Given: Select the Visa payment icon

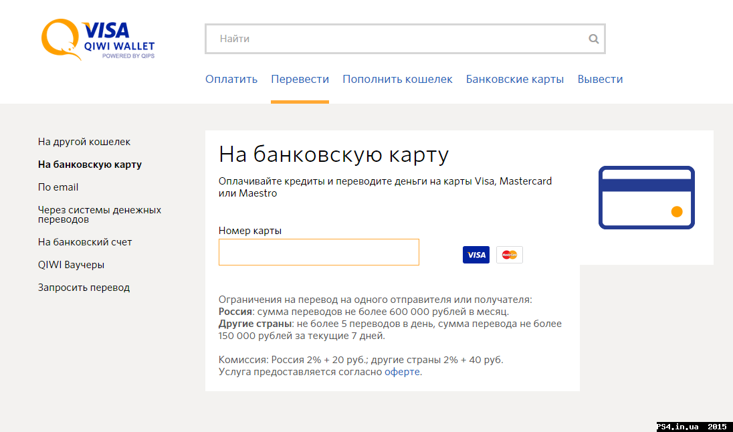Looking at the screenshot, I should pyautogui.click(x=476, y=255).
